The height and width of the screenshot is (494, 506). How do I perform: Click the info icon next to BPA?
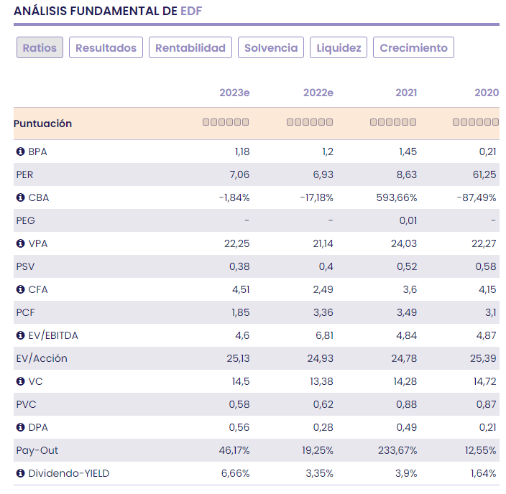click(20, 152)
